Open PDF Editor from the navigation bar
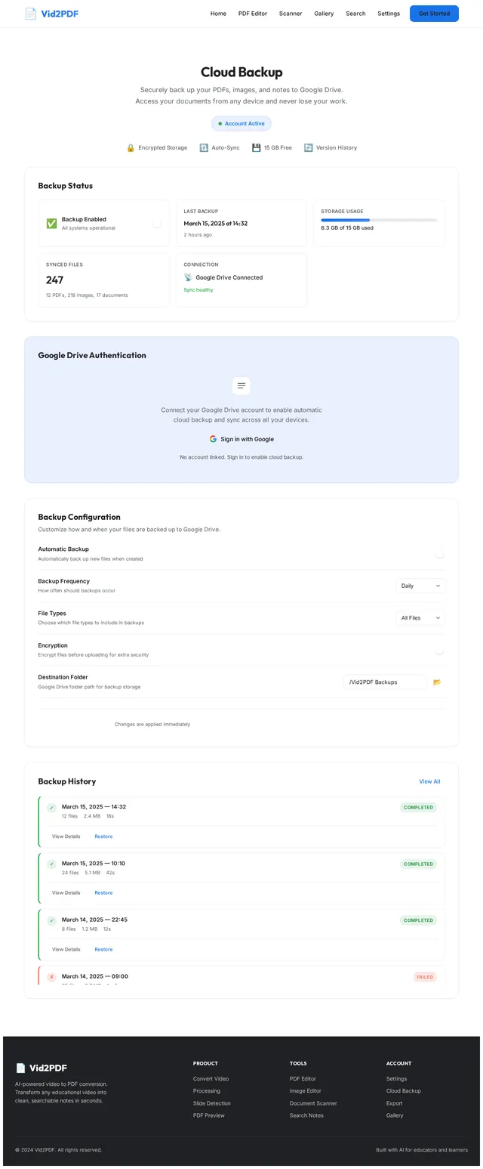The width and height of the screenshot is (483, 1169). pyautogui.click(x=253, y=14)
